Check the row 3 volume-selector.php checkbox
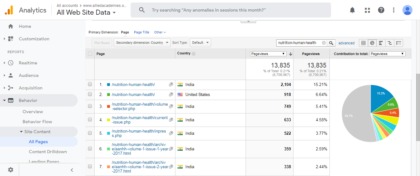The width and height of the screenshot is (420, 176). 90,106
